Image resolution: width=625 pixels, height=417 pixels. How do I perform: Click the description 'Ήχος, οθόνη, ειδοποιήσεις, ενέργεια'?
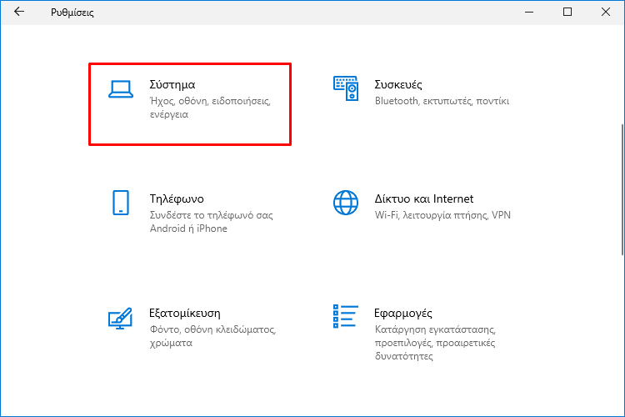click(x=210, y=108)
